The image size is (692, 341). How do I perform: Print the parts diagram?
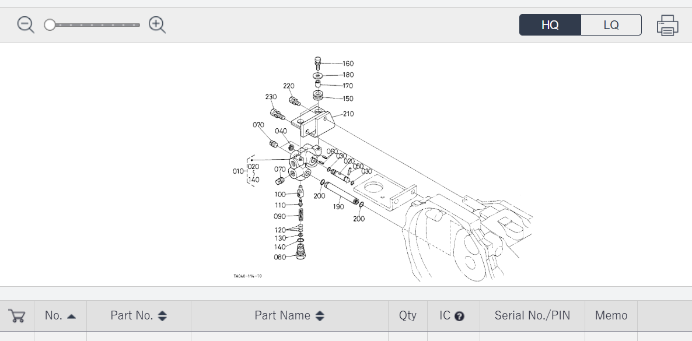[667, 26]
